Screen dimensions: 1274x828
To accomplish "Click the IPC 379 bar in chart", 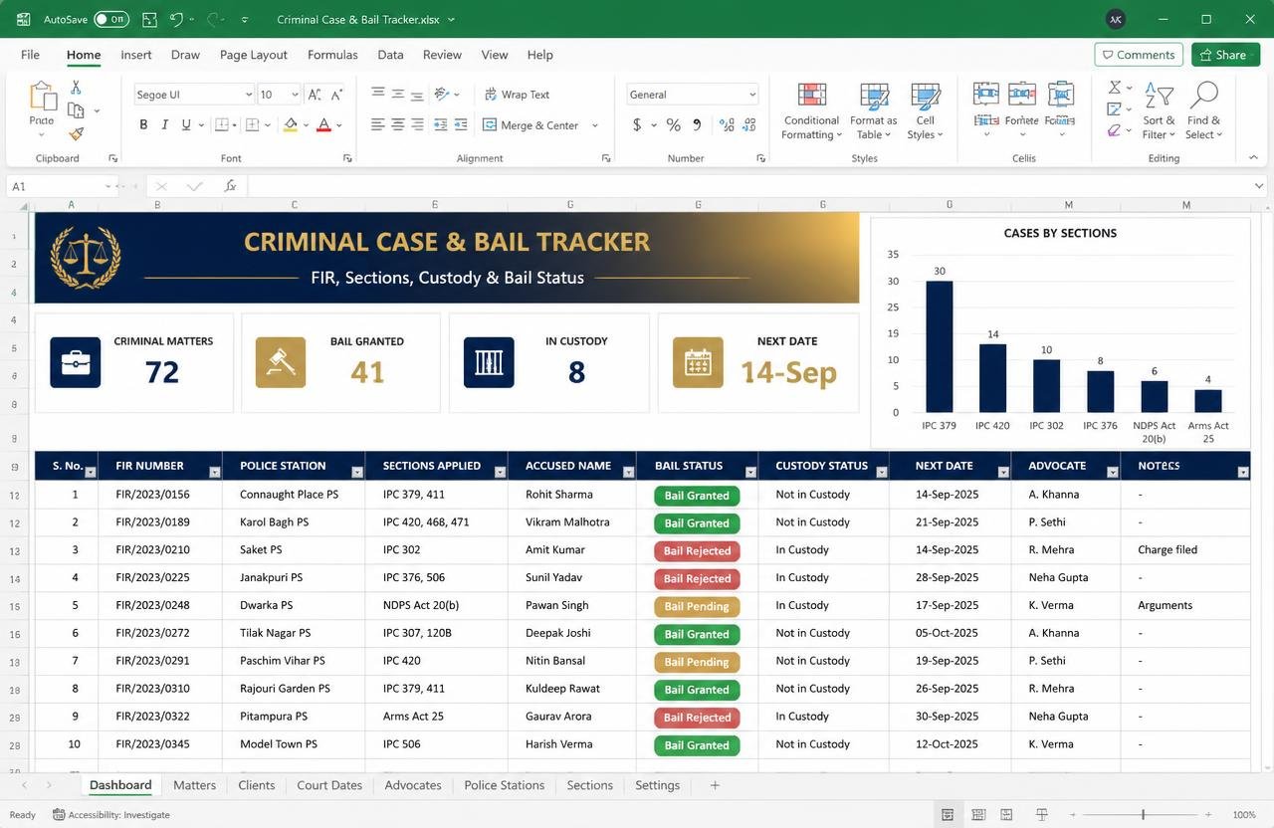I will 939,346.
